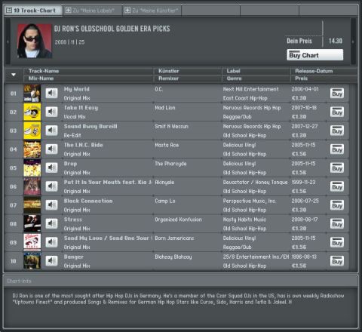The height and width of the screenshot is (332, 362).
Task: Click artist Camp Lo
Action: [165, 201]
